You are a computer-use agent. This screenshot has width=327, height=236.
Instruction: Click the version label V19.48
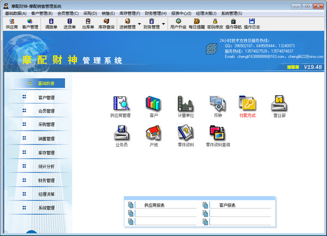313,67
